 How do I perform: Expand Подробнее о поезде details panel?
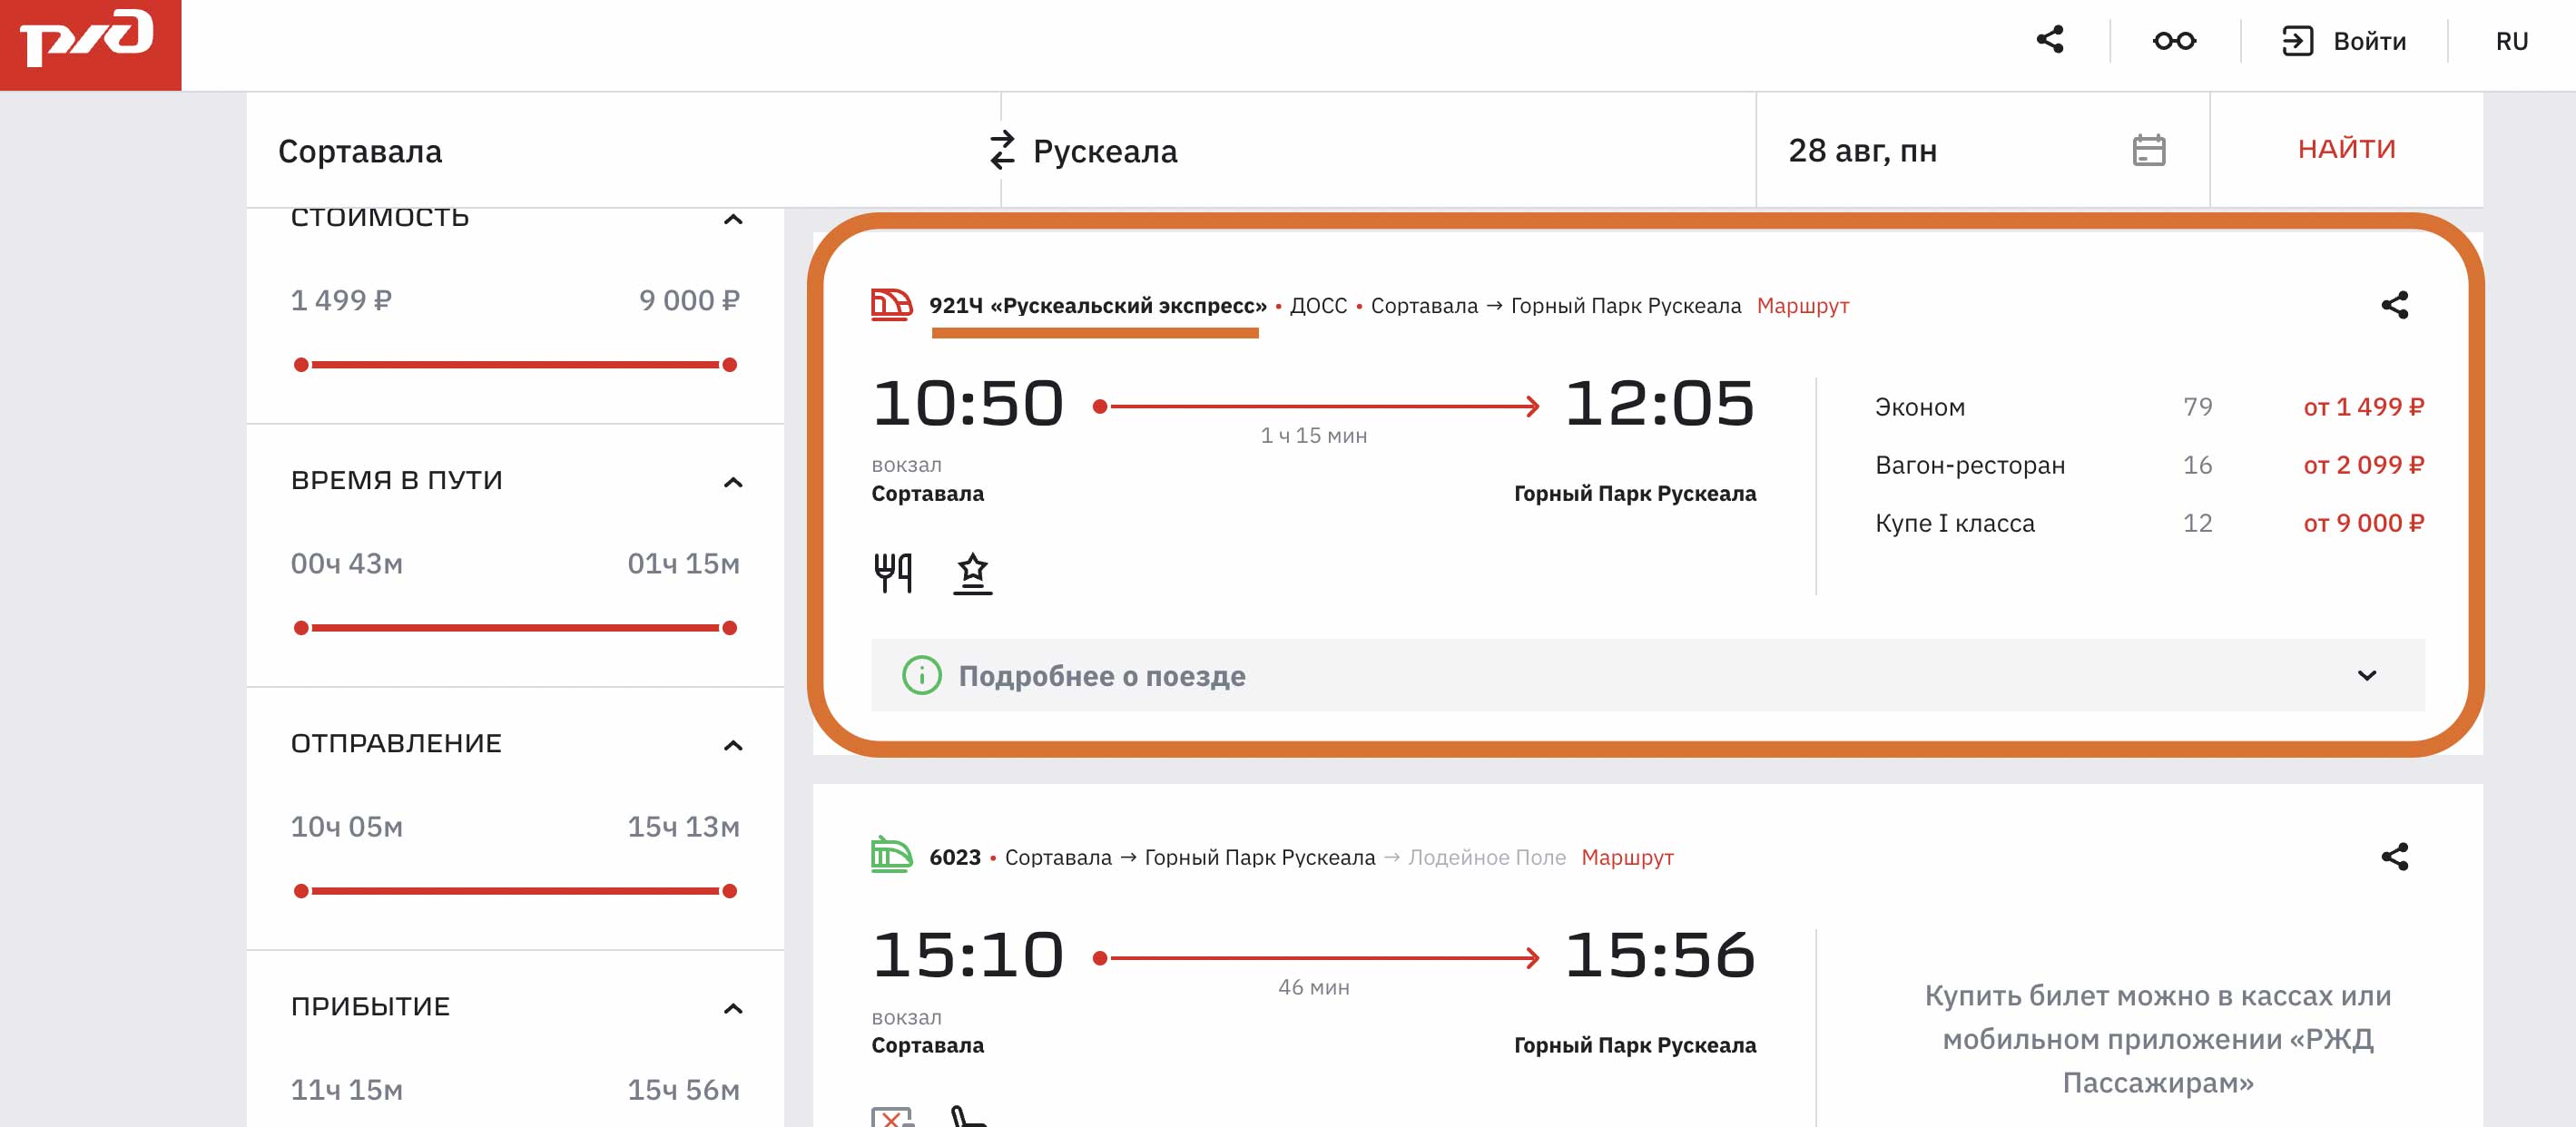pyautogui.click(x=1648, y=675)
